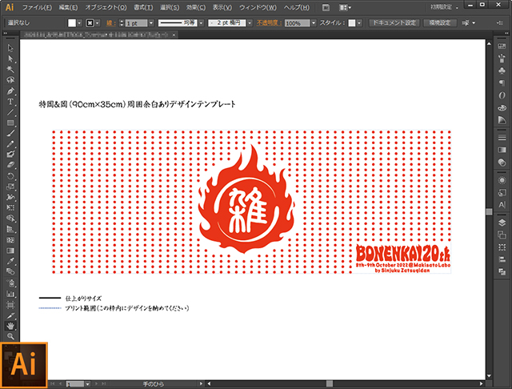Select the Free Transform tool
Image resolution: width=512 pixels, height=389 pixels.
(10, 208)
